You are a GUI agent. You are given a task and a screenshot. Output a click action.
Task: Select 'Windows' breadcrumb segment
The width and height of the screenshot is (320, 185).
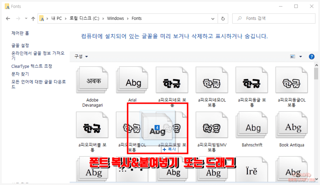(x=115, y=18)
